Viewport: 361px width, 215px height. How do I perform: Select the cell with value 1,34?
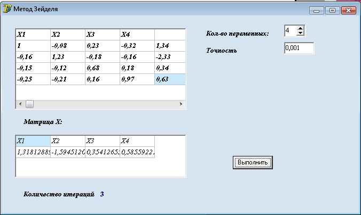tap(170, 46)
